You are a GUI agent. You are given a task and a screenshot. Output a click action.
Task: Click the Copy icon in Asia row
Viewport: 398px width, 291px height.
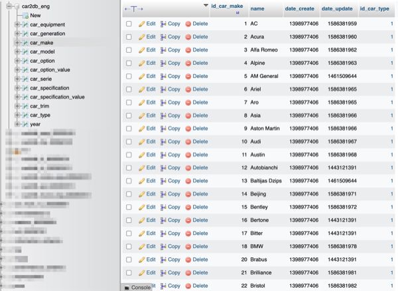163,116
